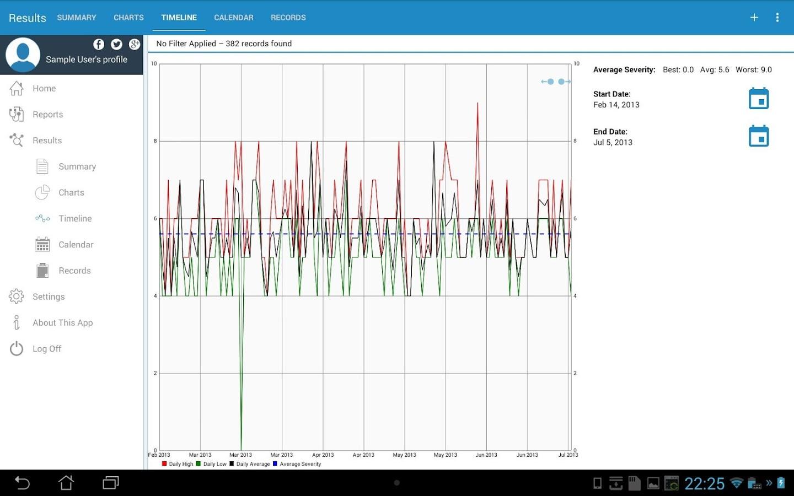Tap the plus icon to add record
This screenshot has height=496, width=794.
tap(754, 18)
